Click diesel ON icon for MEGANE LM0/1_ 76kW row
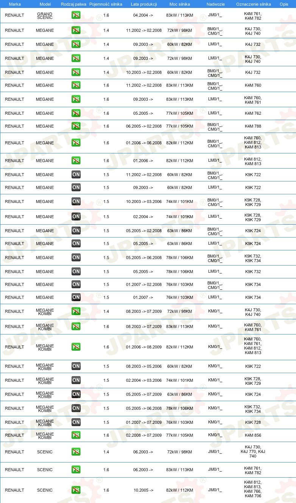Image resolution: width=296 pixels, height=503 pixels. coord(76,297)
